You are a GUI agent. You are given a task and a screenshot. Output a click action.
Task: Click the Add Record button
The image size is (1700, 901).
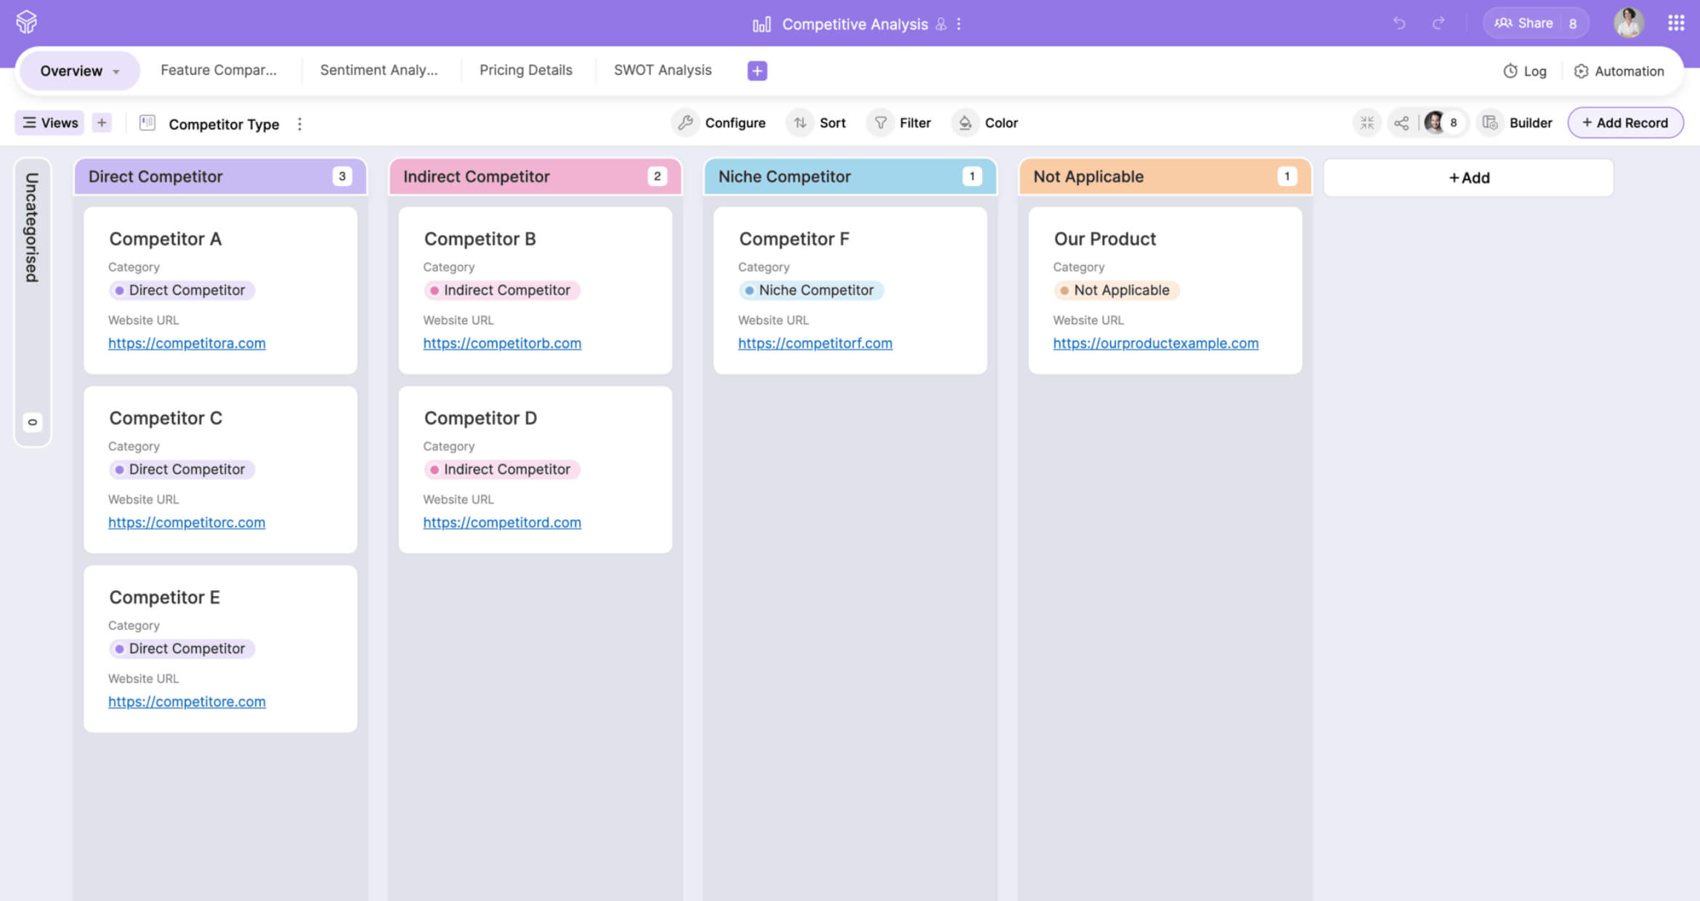coord(1624,123)
